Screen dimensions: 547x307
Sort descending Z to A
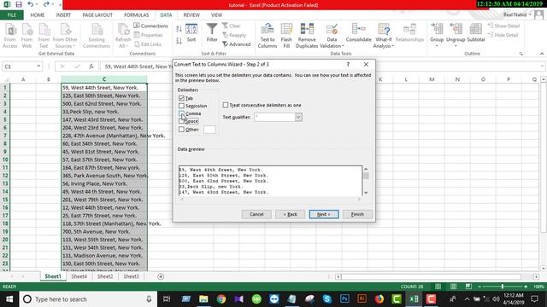(x=179, y=41)
